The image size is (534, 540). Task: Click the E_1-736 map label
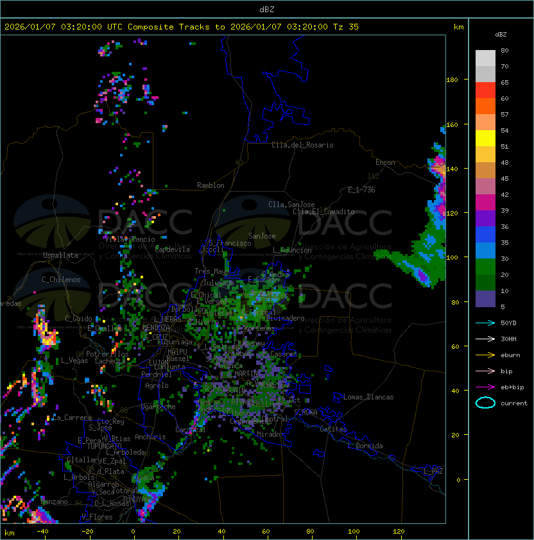[361, 190]
